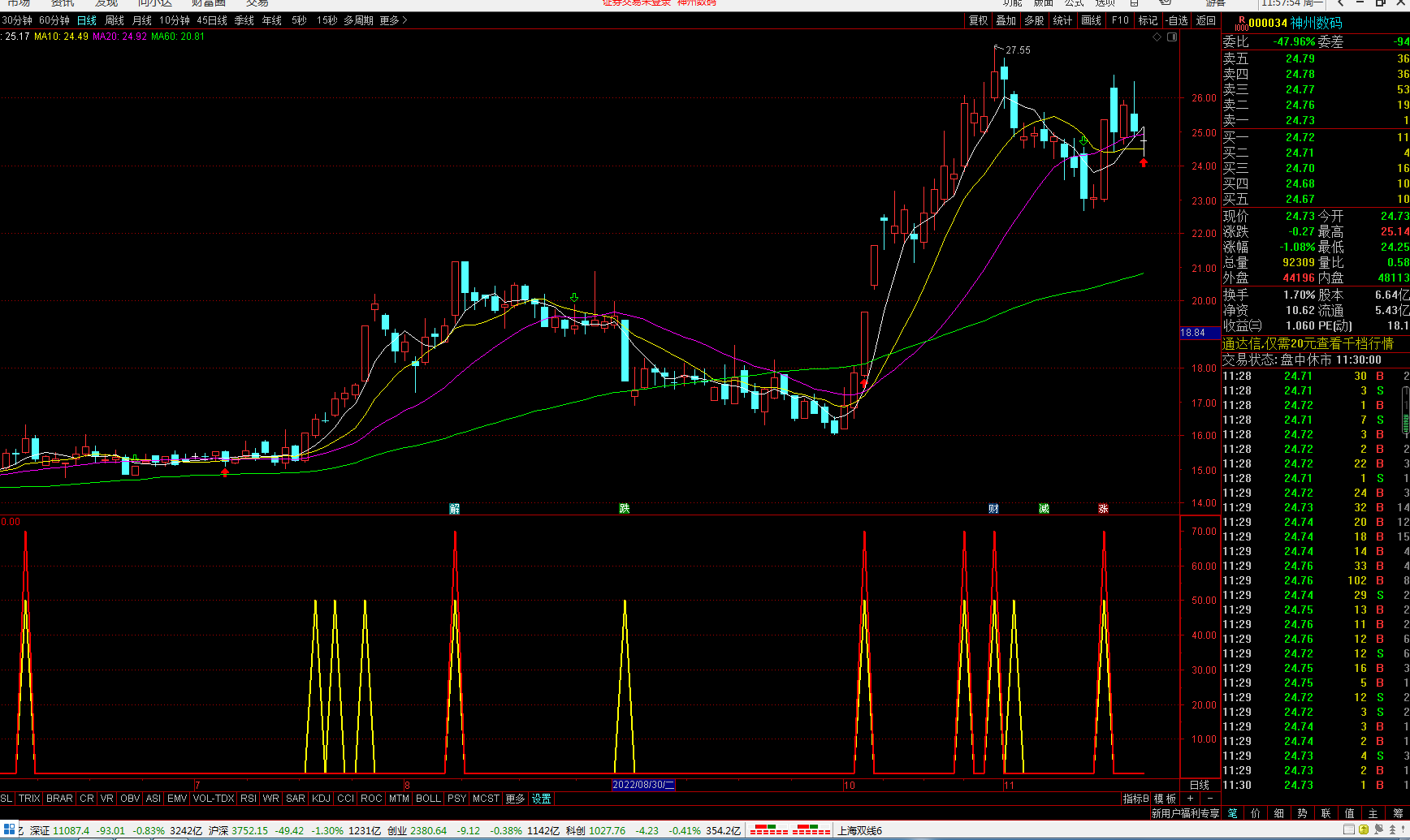Switch to 15秒 period
The height and width of the screenshot is (840, 1410).
point(327,20)
